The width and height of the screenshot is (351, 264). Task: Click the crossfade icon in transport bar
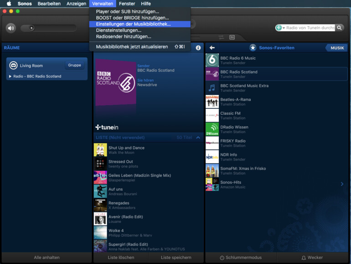[x=222, y=37]
